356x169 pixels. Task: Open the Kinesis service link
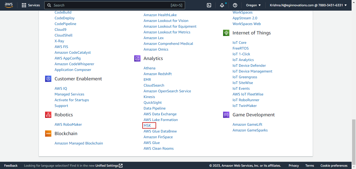149,97
